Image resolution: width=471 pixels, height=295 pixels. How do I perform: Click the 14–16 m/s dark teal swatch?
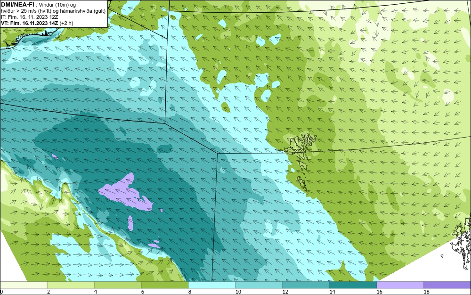coord(353,285)
